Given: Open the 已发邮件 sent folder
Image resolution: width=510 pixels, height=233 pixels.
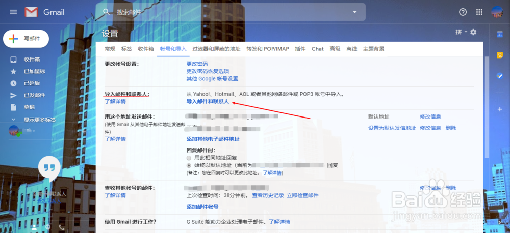Looking at the screenshot, I should point(34,95).
